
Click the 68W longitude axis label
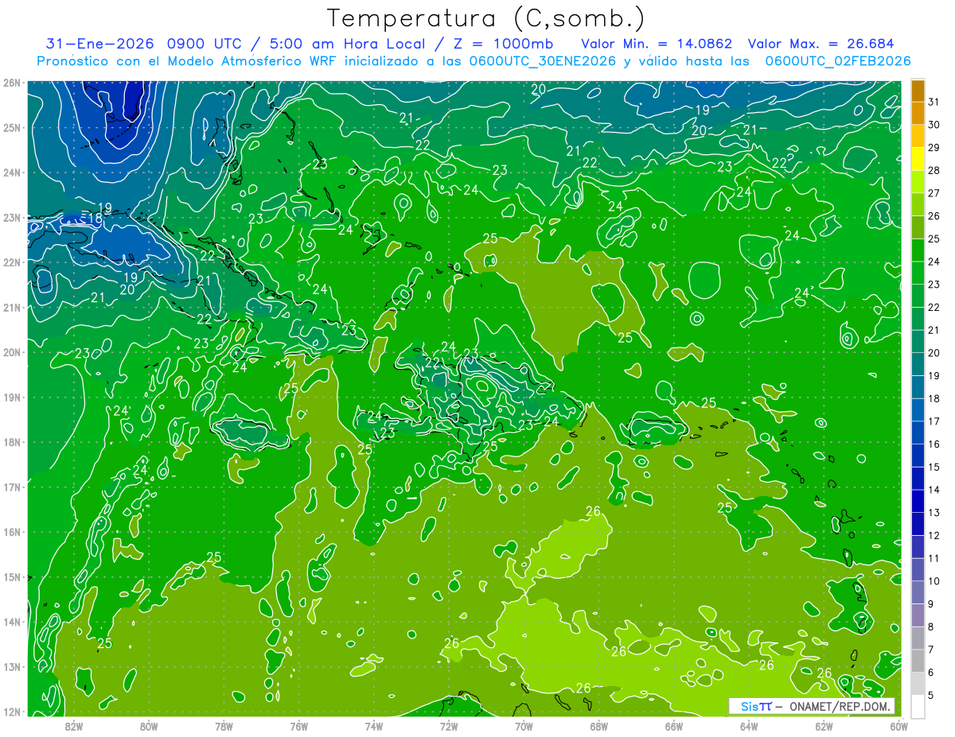click(x=599, y=727)
